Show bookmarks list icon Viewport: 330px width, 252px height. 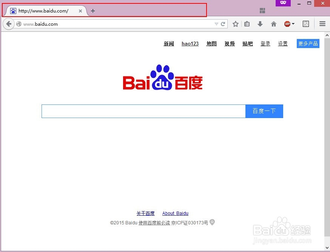pyautogui.click(x=247, y=24)
